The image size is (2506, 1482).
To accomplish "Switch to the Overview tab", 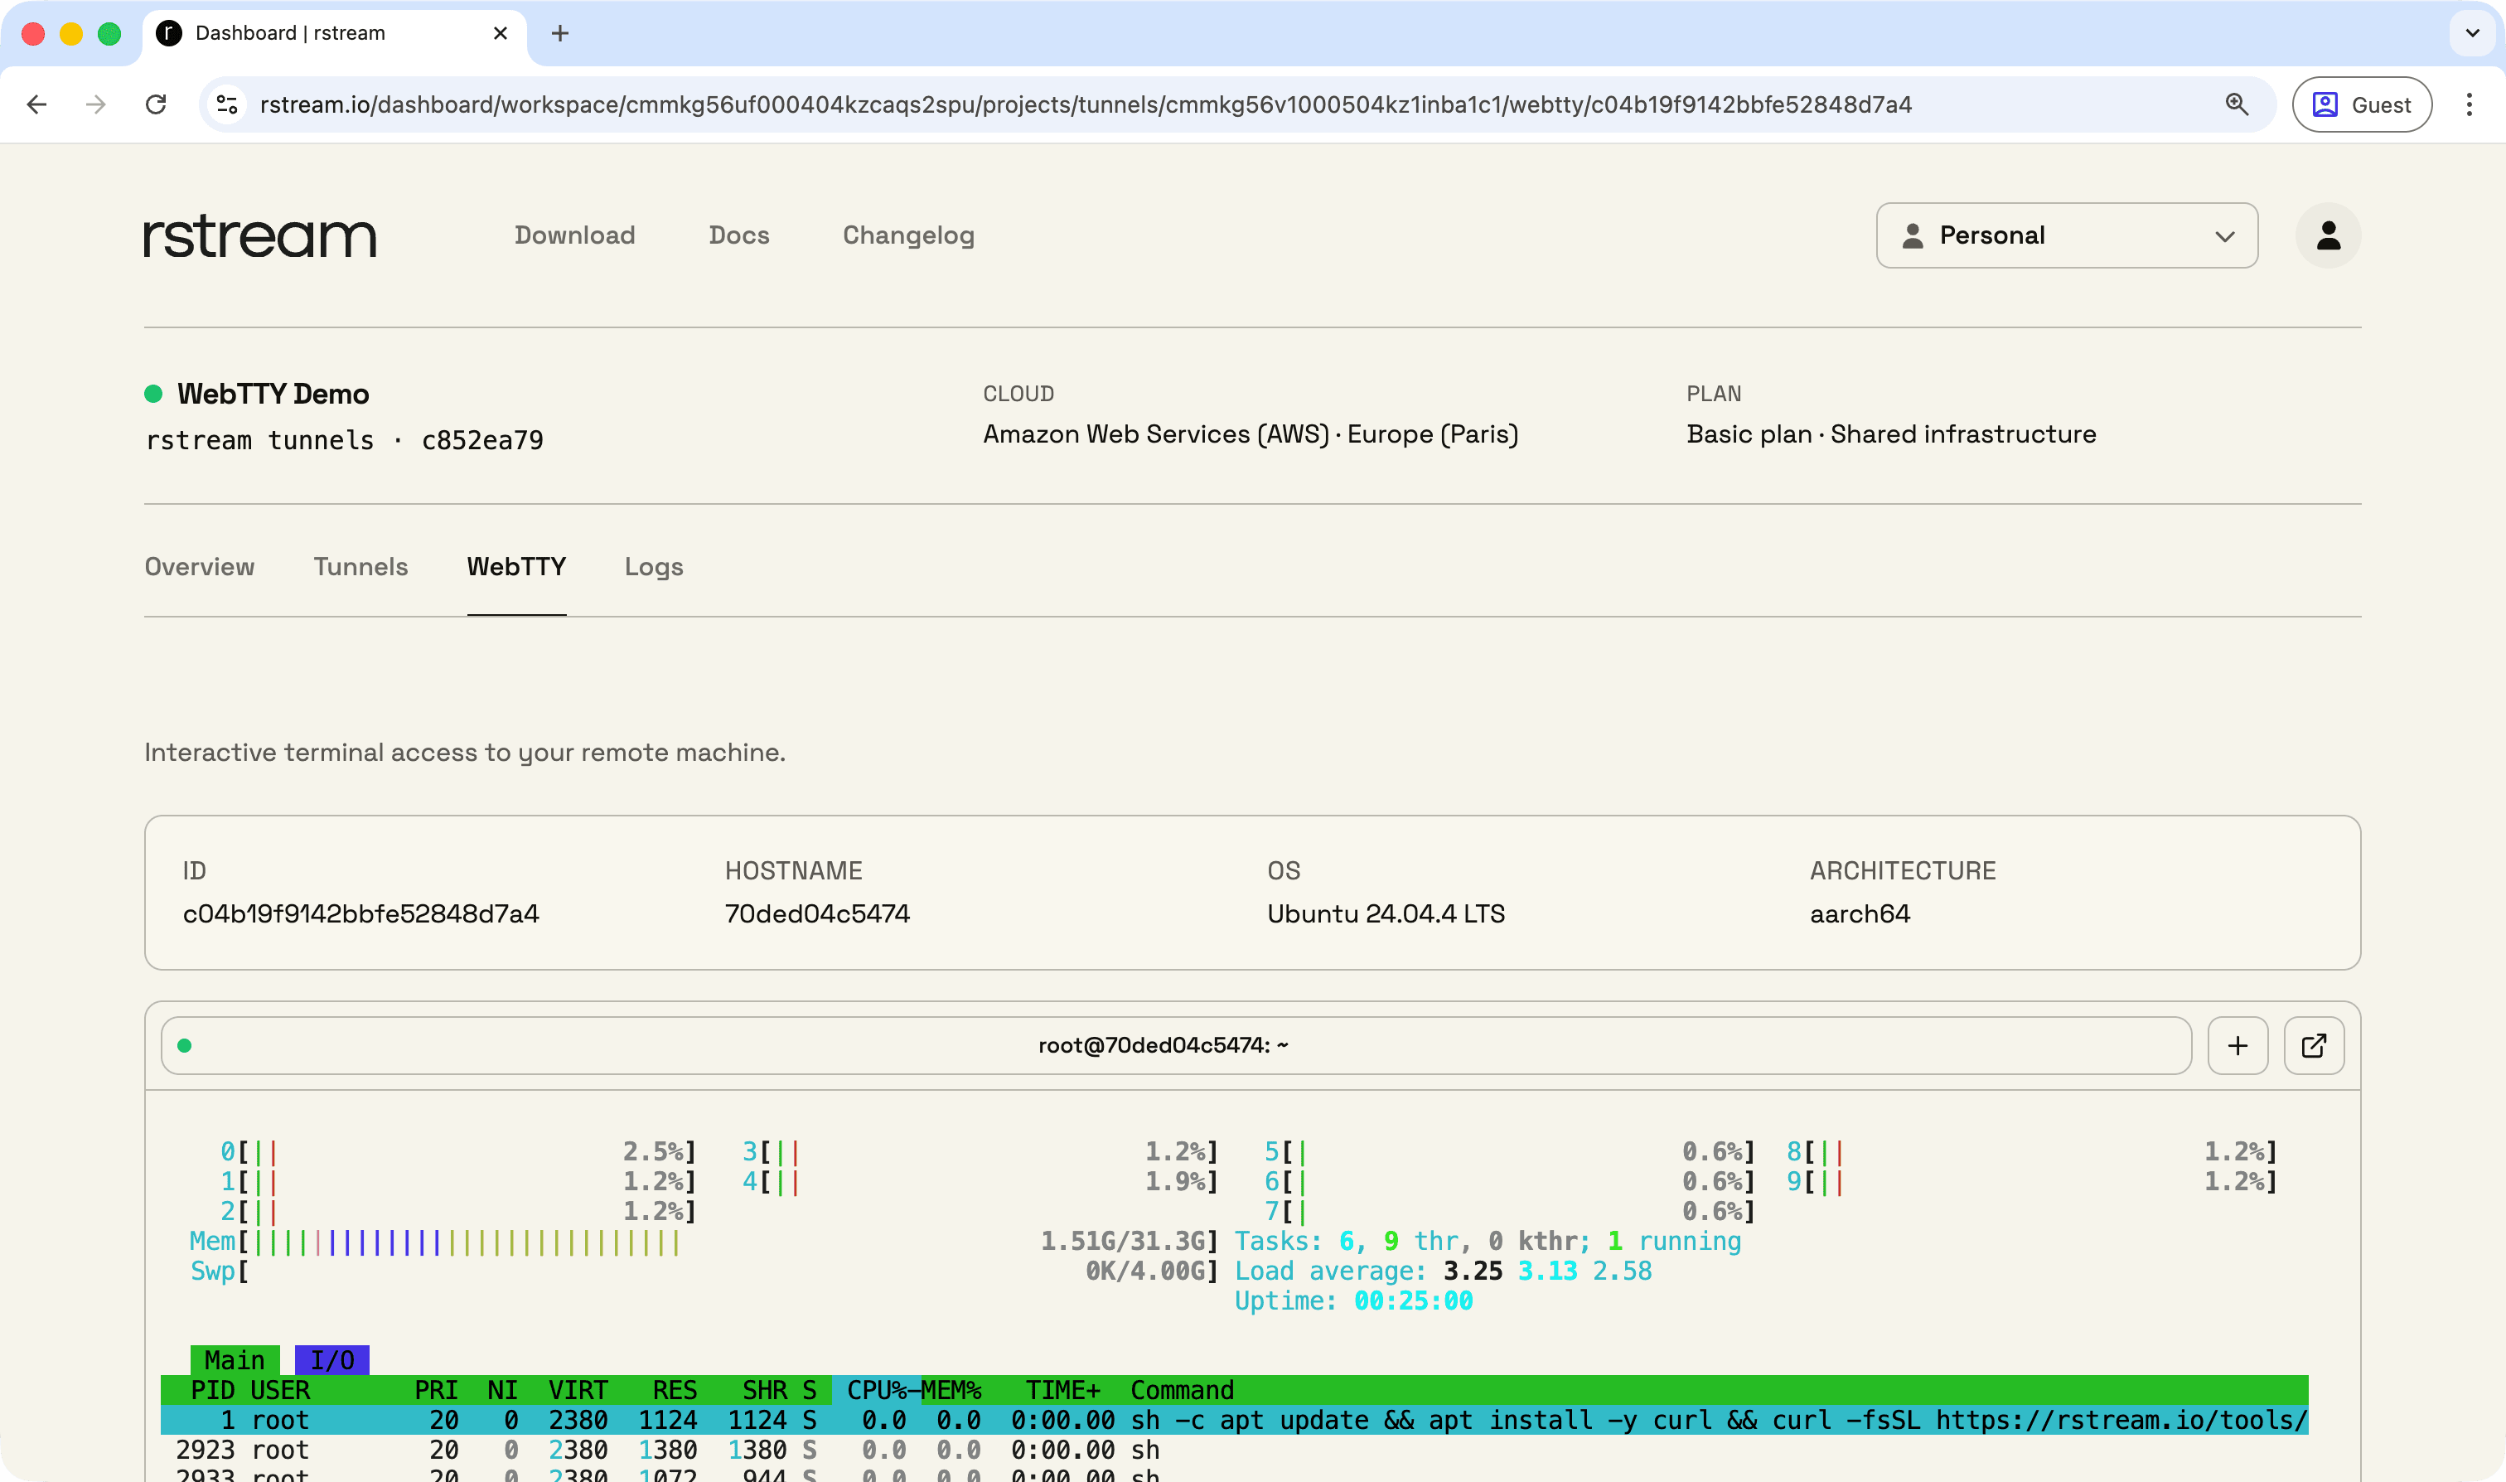I will click(199, 566).
